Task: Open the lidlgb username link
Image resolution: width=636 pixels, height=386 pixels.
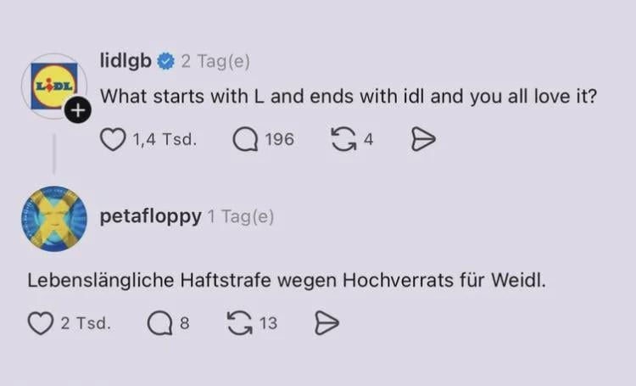Action: point(126,61)
